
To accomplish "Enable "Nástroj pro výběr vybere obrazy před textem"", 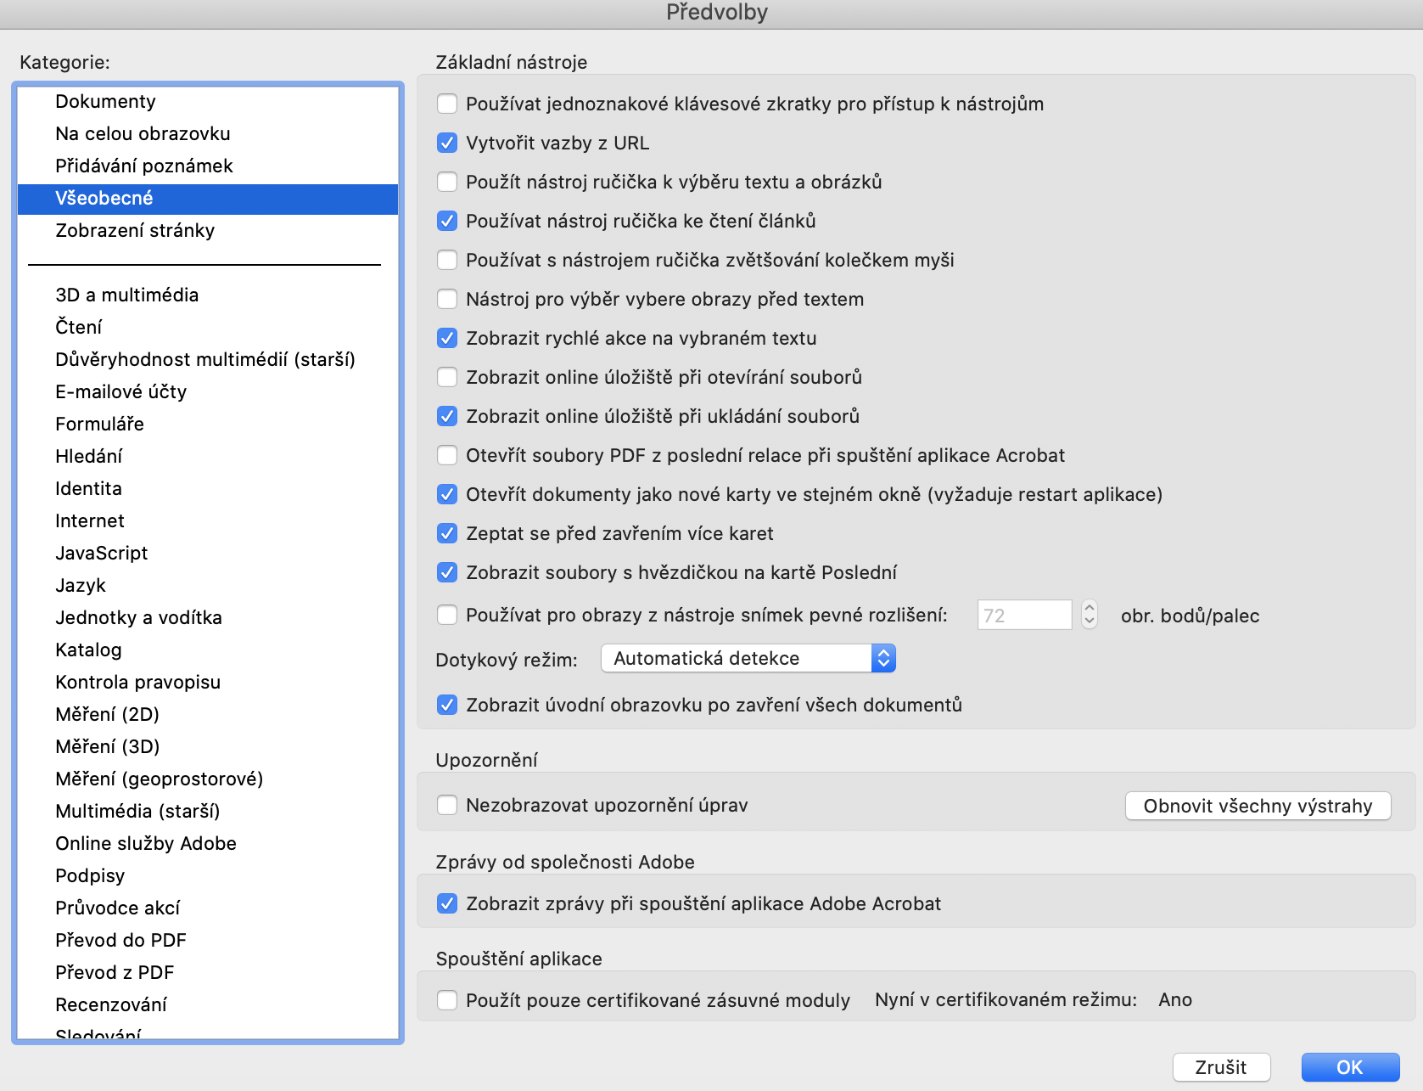I will (x=447, y=299).
